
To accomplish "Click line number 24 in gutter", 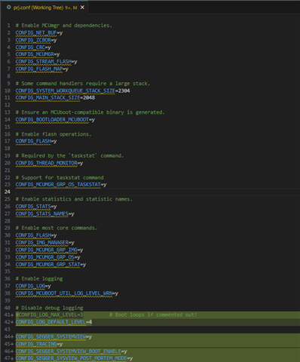I will (8, 192).
